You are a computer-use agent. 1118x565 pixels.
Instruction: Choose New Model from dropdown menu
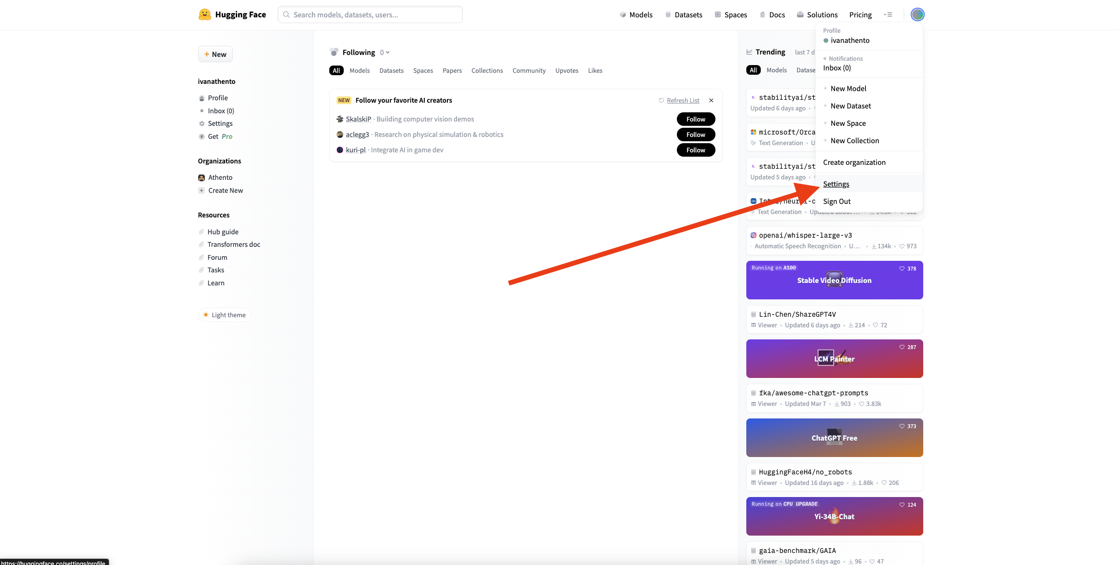coord(849,89)
